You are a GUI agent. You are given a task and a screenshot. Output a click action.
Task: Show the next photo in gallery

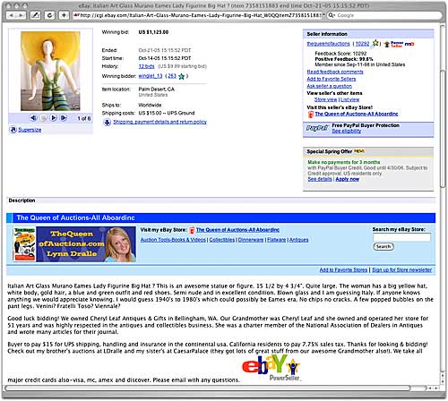click(x=54, y=118)
